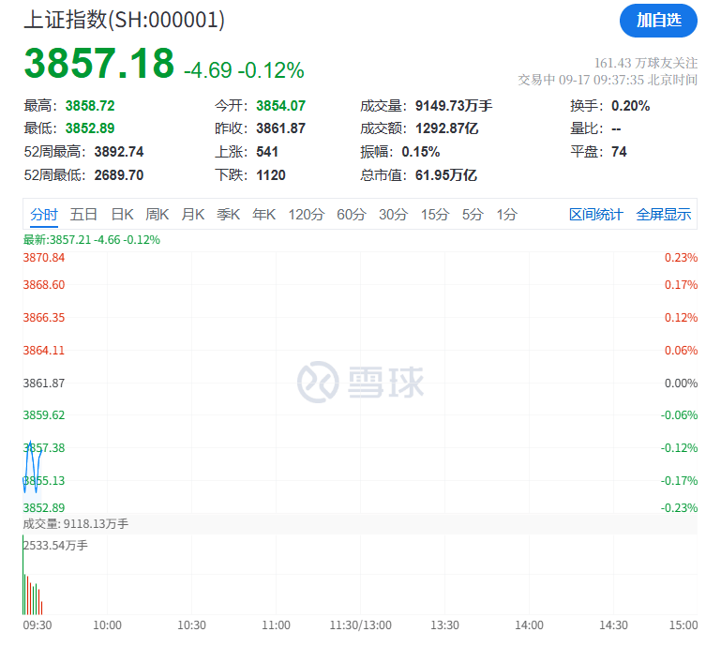Open the 年K chart tab
The height and width of the screenshot is (647, 721).
pos(264,215)
